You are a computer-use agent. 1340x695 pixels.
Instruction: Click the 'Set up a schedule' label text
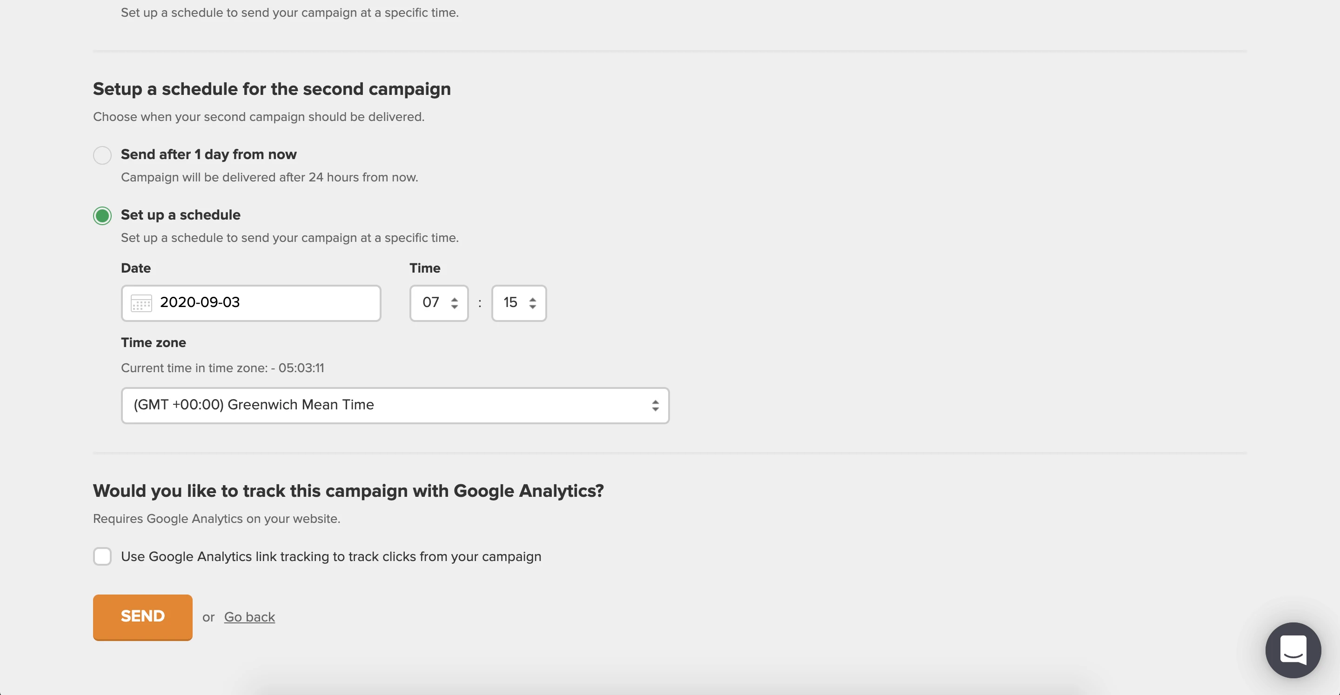pyautogui.click(x=181, y=215)
